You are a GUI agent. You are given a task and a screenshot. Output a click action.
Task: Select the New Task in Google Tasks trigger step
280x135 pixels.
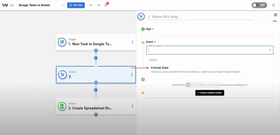96,42
